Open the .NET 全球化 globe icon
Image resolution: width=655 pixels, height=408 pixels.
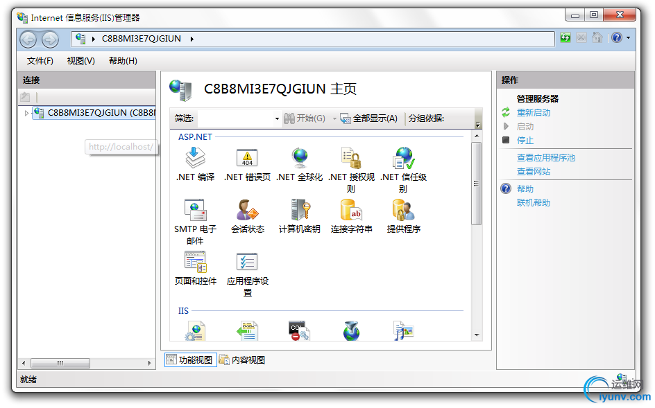click(300, 159)
